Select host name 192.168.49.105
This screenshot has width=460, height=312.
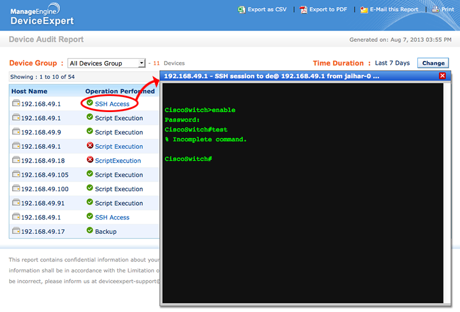[45, 175]
